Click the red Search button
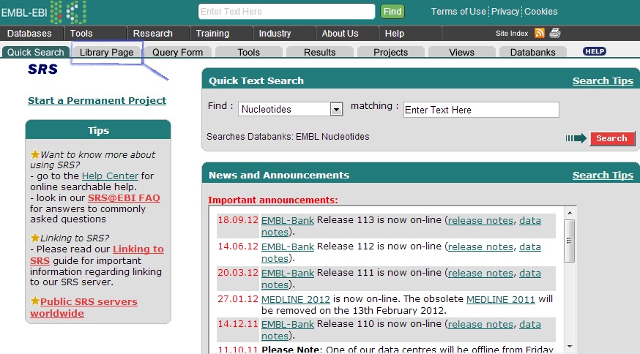This screenshot has width=640, height=354. point(612,138)
